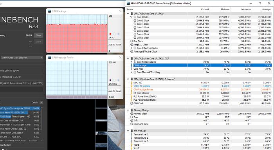Open the 30 minutes (Test Stability) dropdown in Cinebench
Screen dimensions: 274x150
[x=22, y=58]
